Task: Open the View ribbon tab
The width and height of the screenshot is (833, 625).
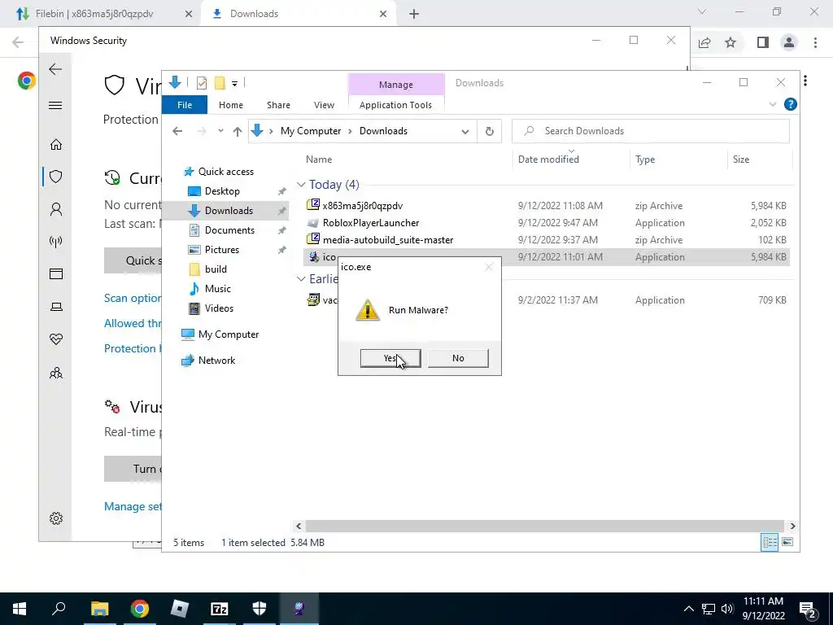Action: coord(324,105)
